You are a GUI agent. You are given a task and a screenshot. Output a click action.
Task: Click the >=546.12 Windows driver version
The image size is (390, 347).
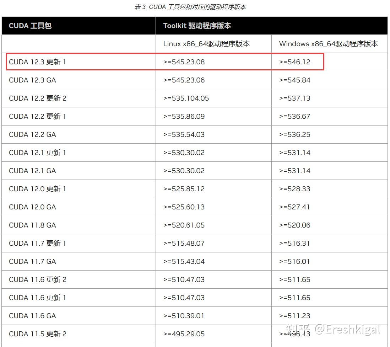pos(295,62)
